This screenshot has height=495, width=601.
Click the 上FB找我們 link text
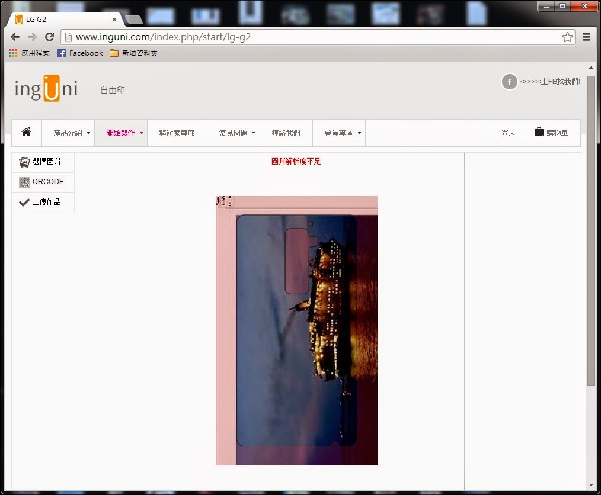(x=550, y=82)
